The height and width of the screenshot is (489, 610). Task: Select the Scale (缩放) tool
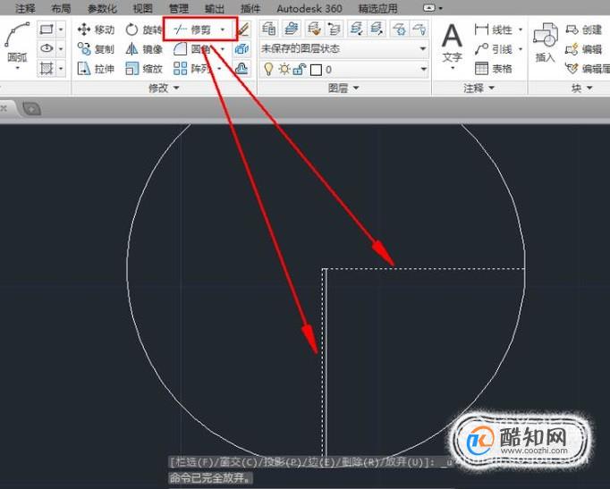point(143,69)
